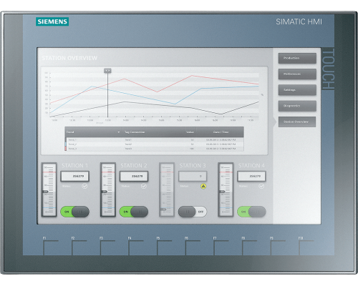Screen dimensions: 358x286
Task: Click the STATION 3 heading label
Action: [x=193, y=165]
